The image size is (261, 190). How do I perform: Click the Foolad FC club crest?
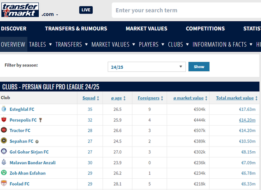point(4,184)
